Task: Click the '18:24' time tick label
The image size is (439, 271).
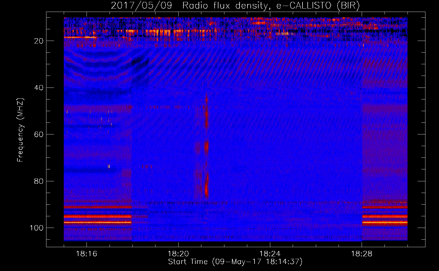Action: tap(270, 254)
